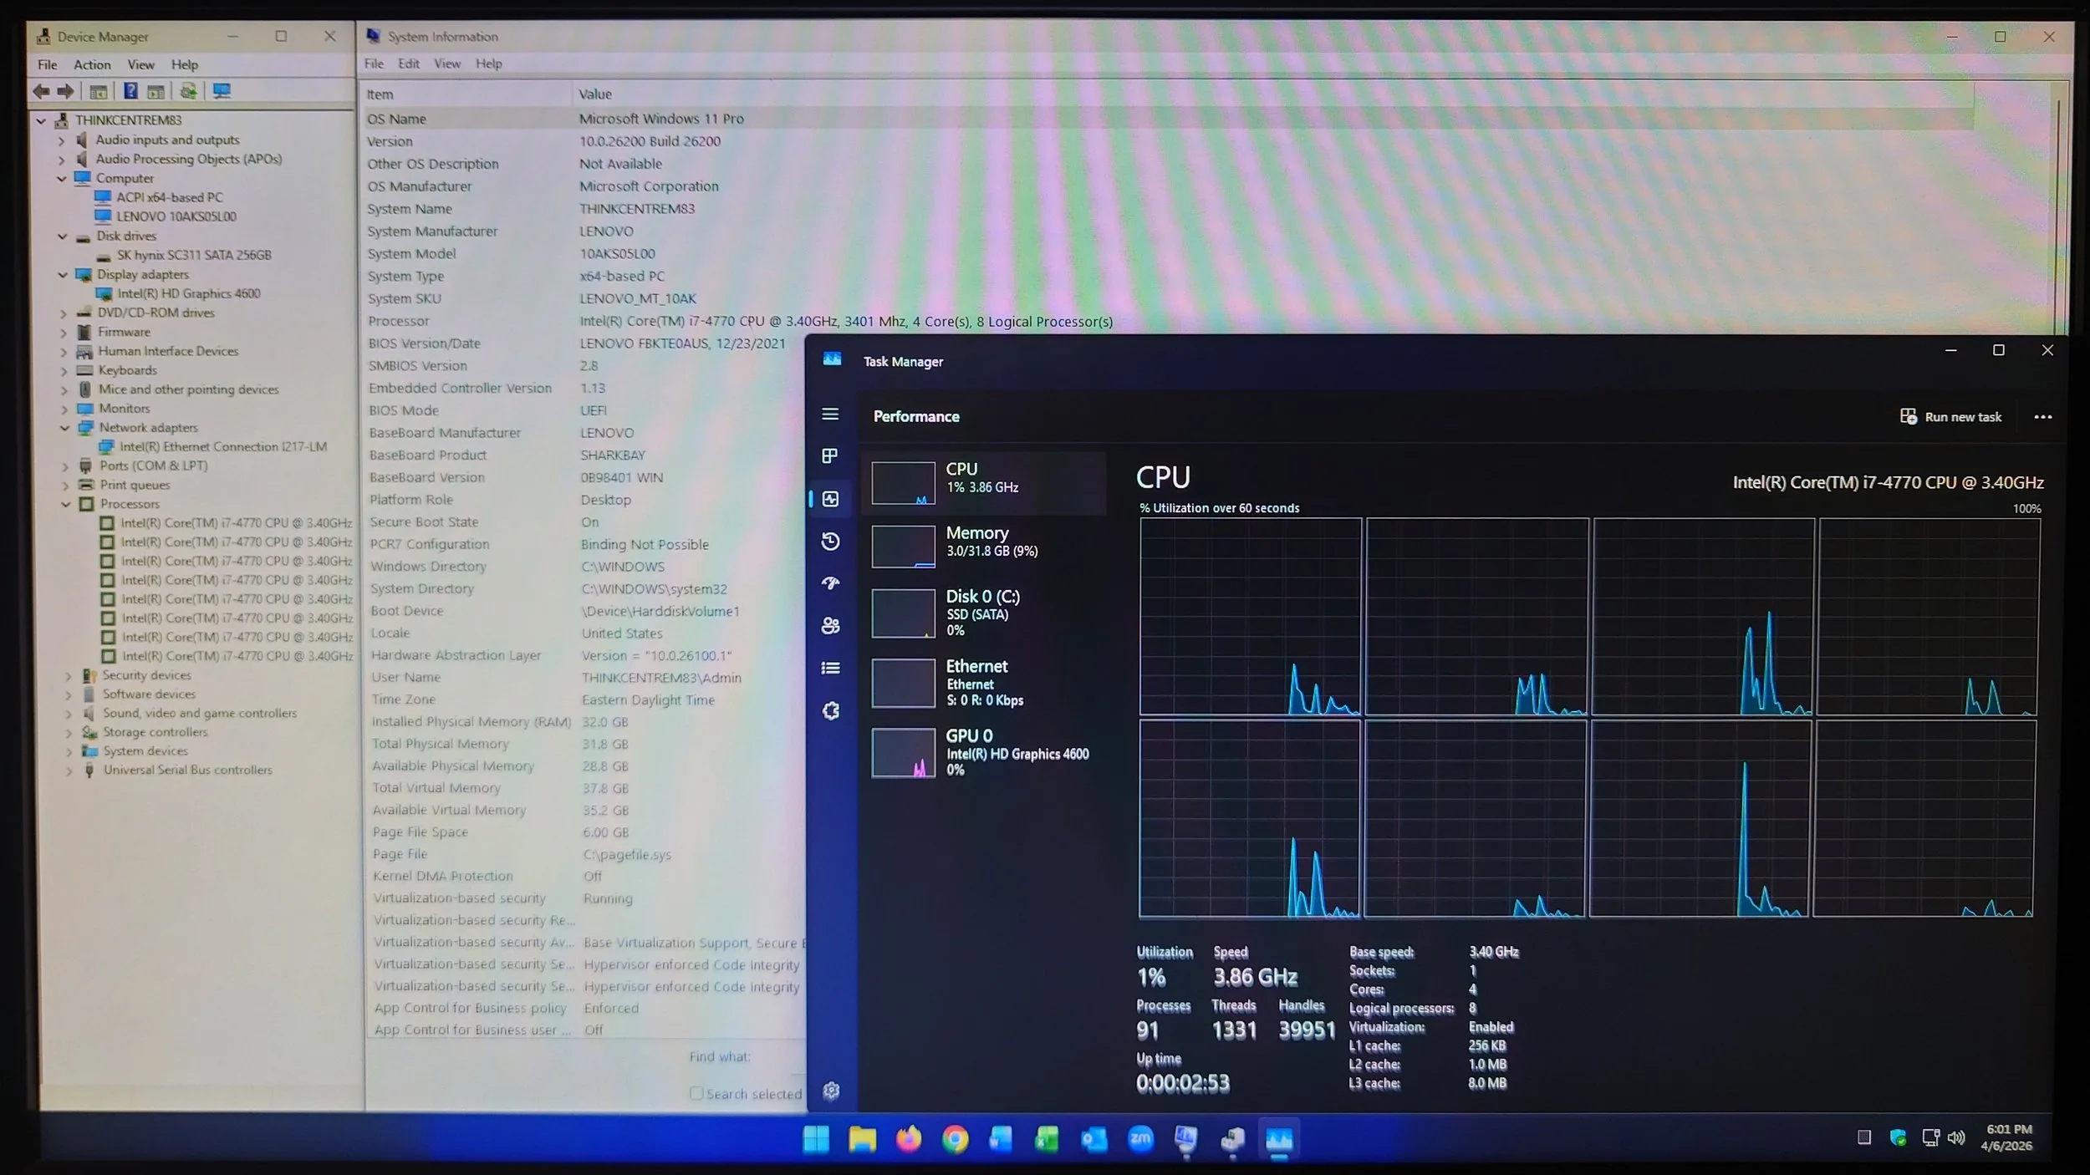Select SK hynix SC311 SATA 256GB drive
The width and height of the screenshot is (2090, 1175).
click(194, 256)
